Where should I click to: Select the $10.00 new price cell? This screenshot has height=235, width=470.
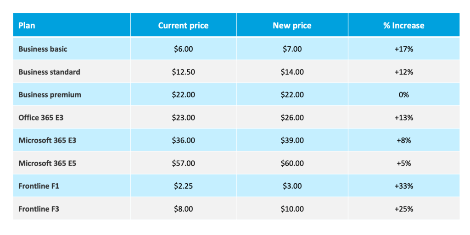(x=292, y=209)
